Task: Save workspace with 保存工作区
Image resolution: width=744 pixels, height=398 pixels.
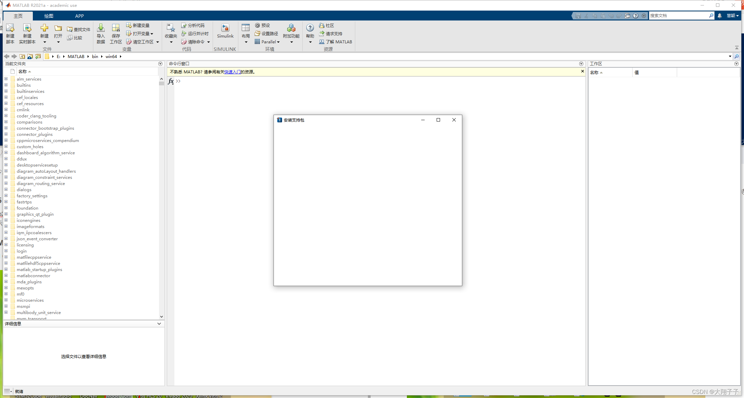Action: click(116, 33)
